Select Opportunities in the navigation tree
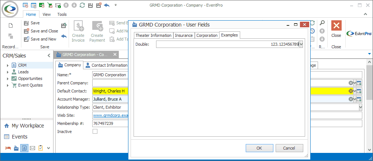 pos(30,78)
